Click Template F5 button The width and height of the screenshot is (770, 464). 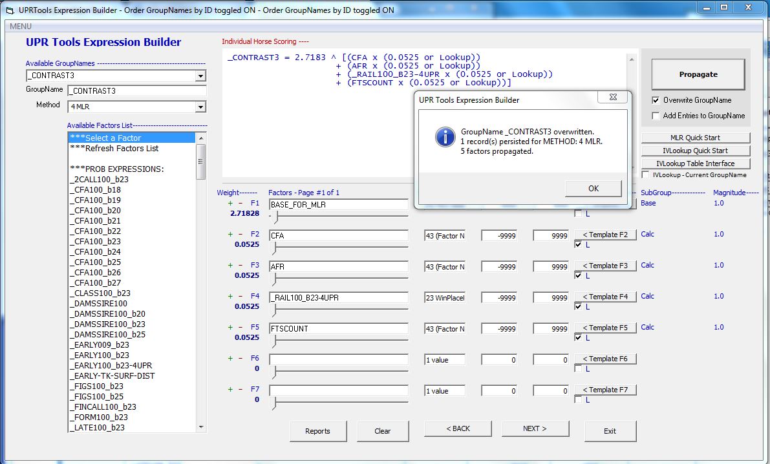tap(605, 328)
